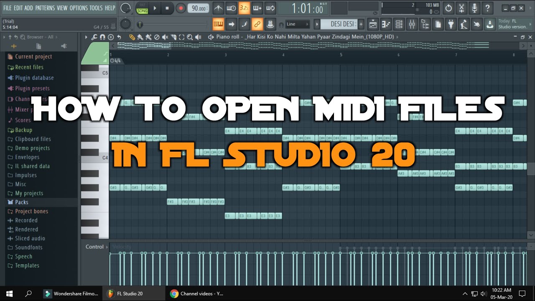The height and width of the screenshot is (301, 535).
Task: Open the Control velocity selector arrow
Action: pos(107,247)
